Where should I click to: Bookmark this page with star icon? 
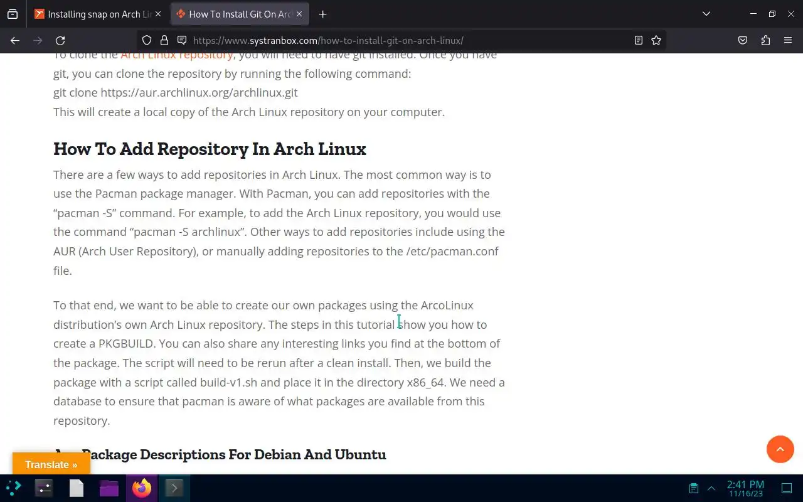(656, 40)
